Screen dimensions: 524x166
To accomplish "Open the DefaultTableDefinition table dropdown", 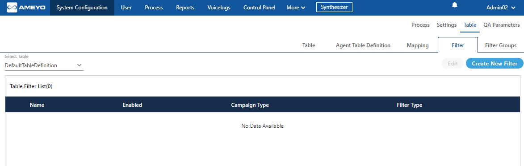I will coord(44,65).
